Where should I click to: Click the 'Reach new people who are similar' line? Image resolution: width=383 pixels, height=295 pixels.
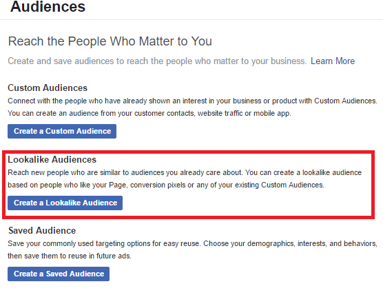185,172
